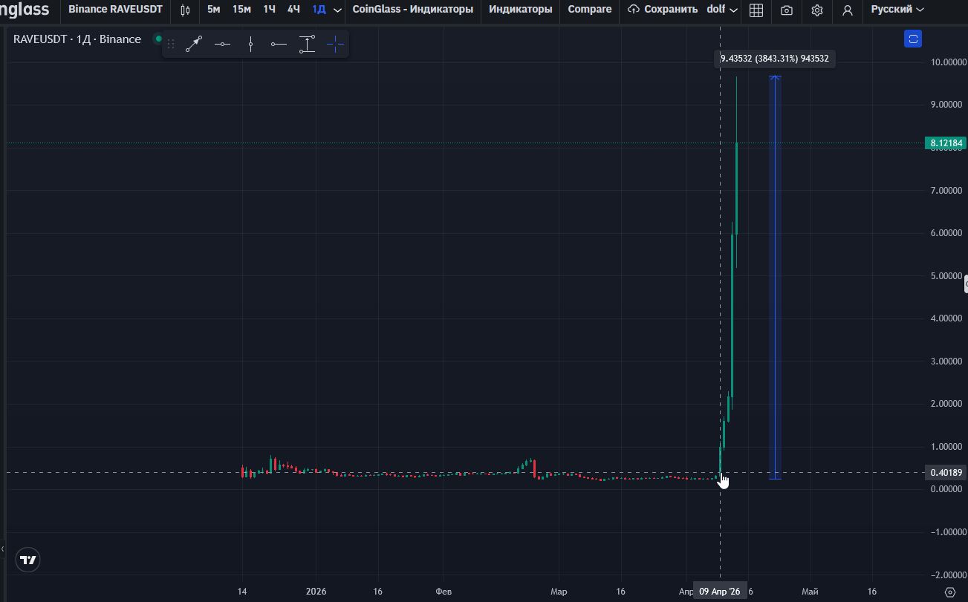
Task: Open the Русский language dropdown
Action: tap(897, 10)
